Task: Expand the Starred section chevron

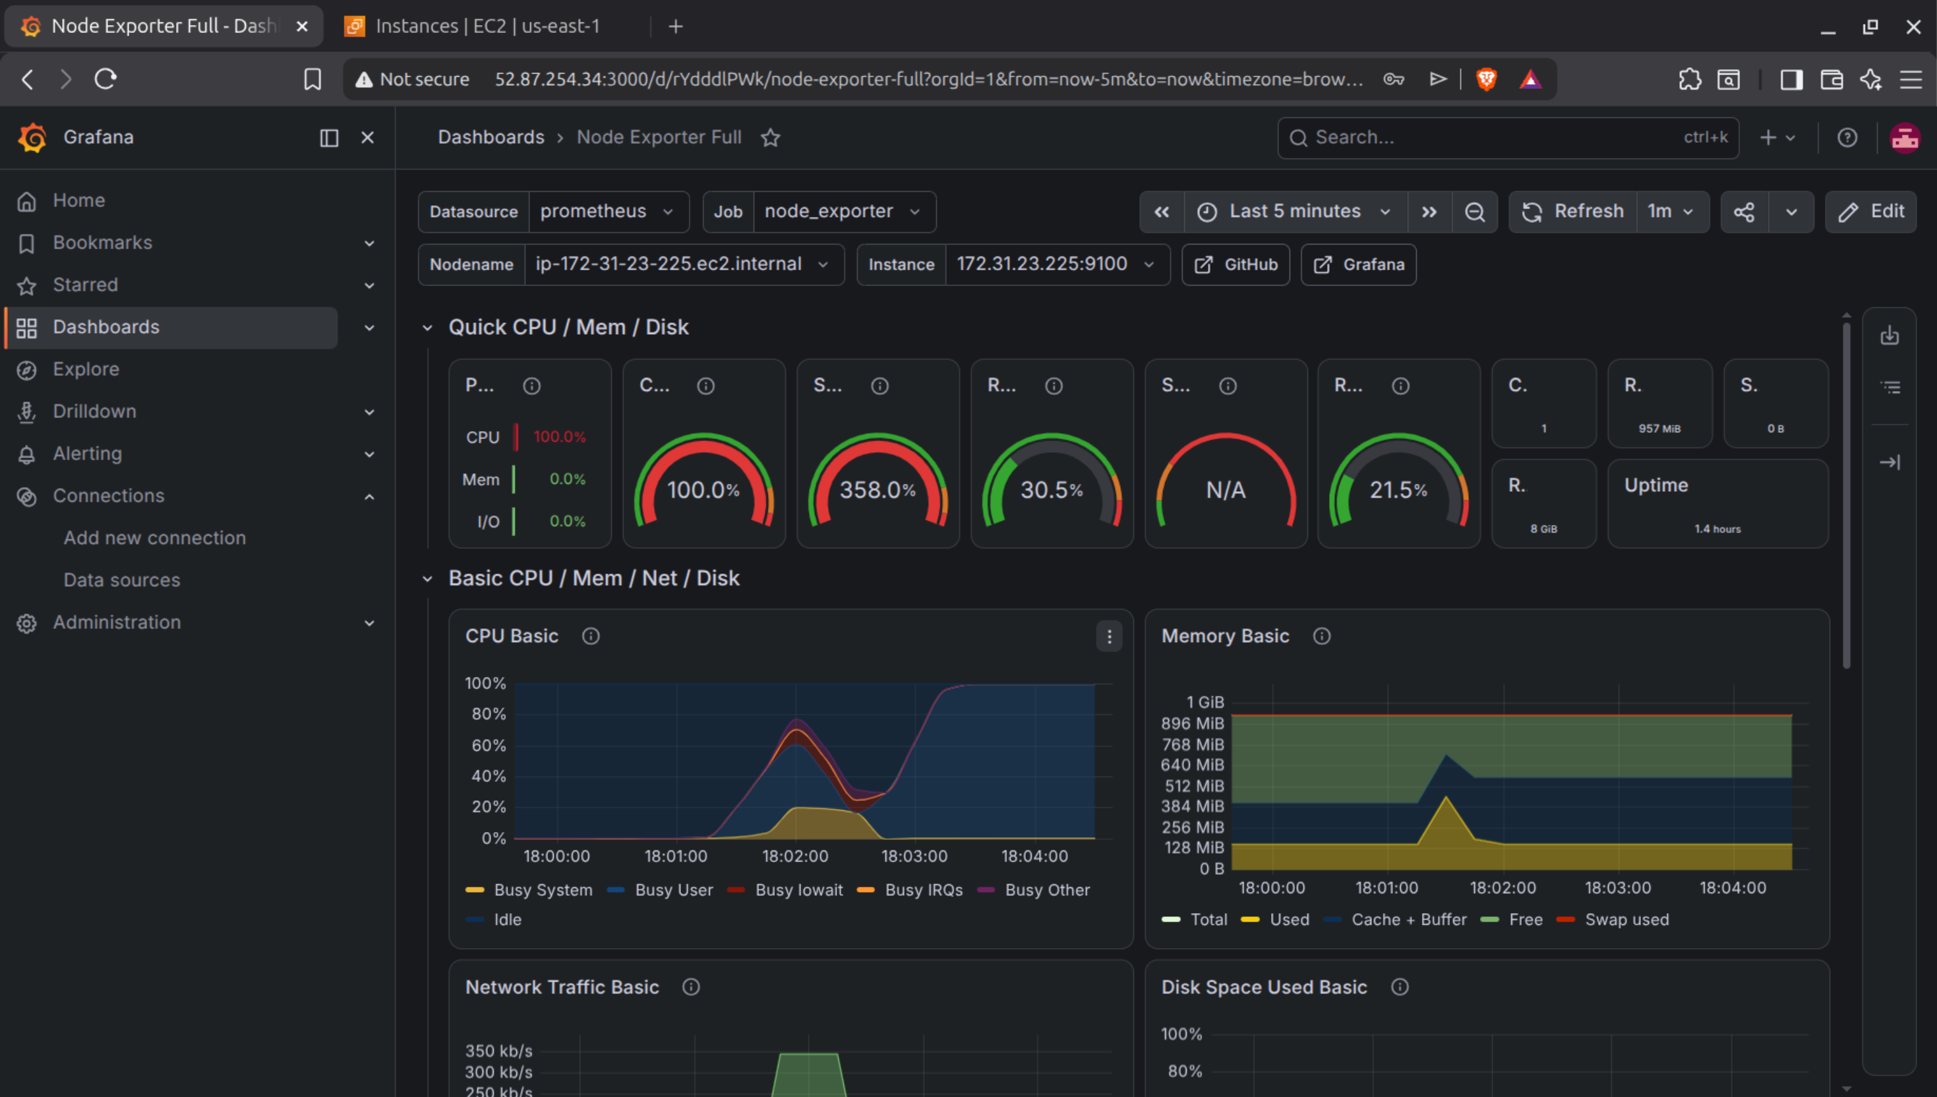Action: click(x=369, y=285)
